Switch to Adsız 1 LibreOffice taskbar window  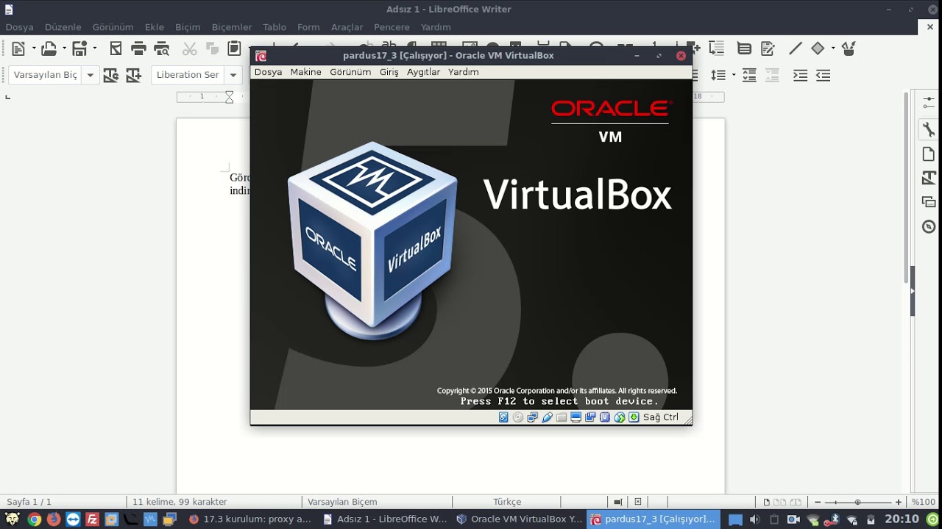tap(386, 519)
